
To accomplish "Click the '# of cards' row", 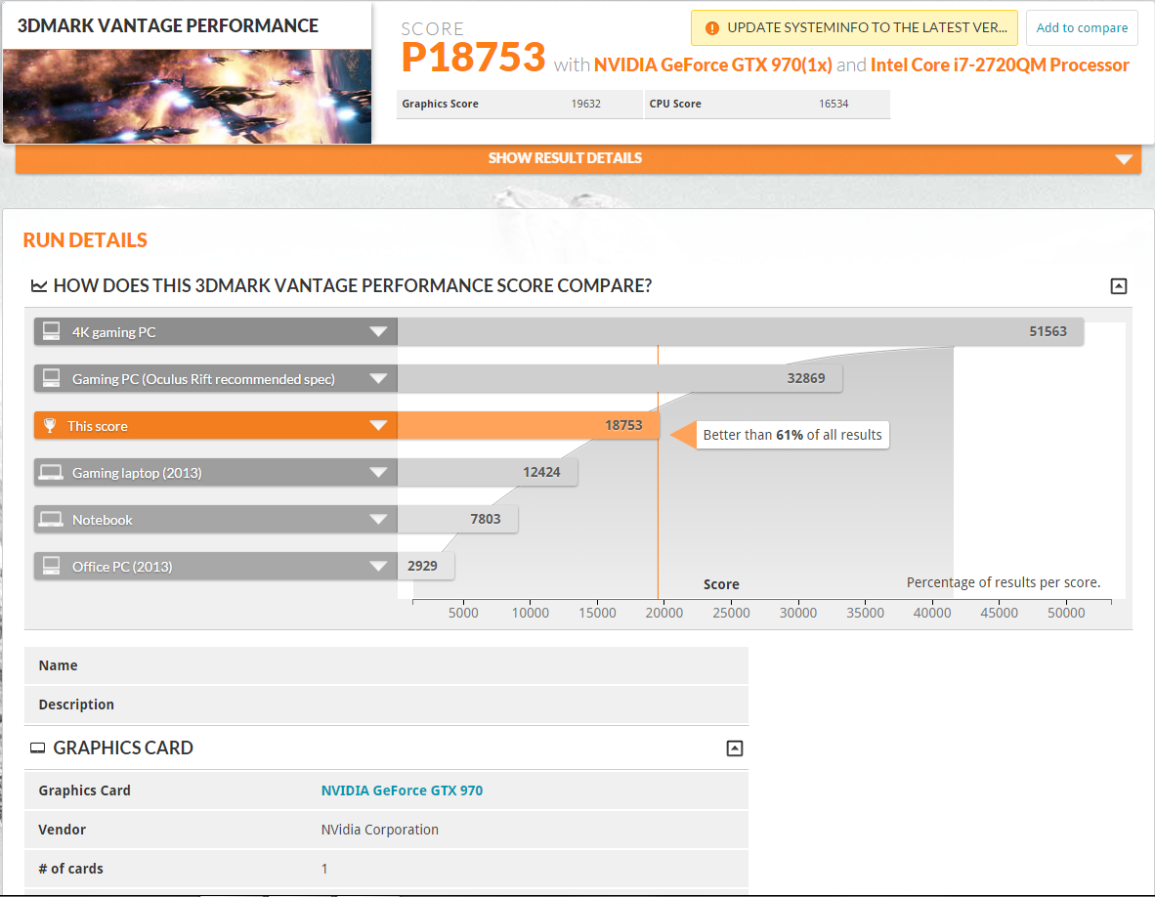I will [x=386, y=869].
